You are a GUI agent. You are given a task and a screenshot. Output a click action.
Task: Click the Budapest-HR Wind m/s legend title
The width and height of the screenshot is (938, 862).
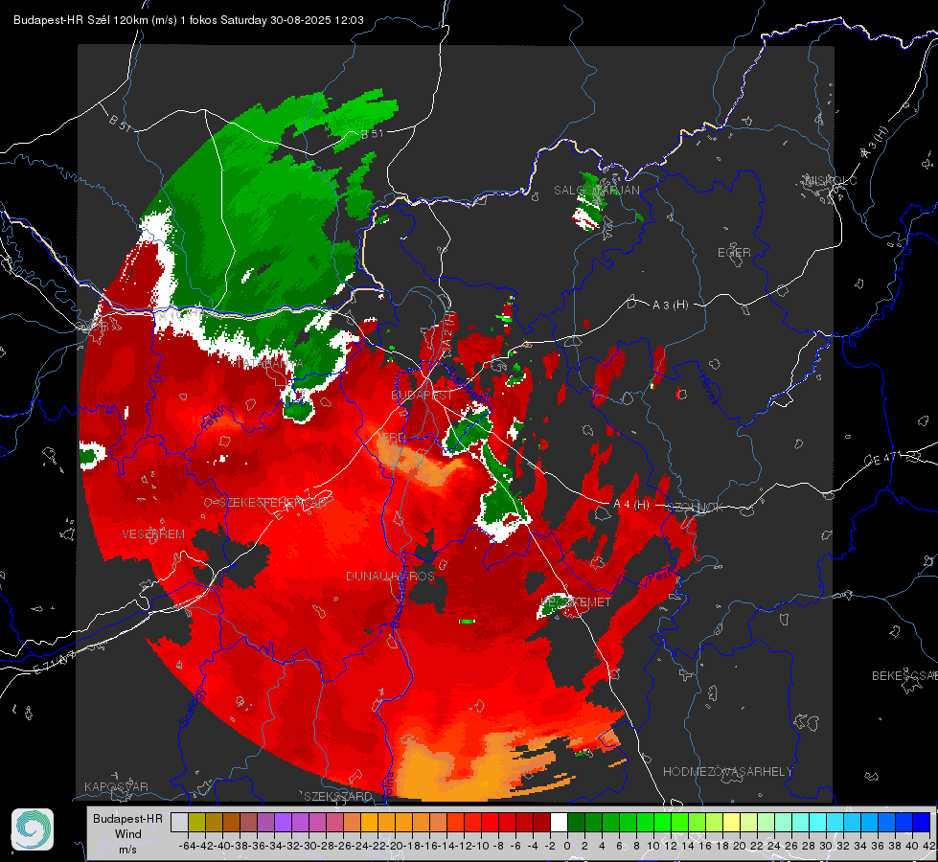(x=128, y=834)
